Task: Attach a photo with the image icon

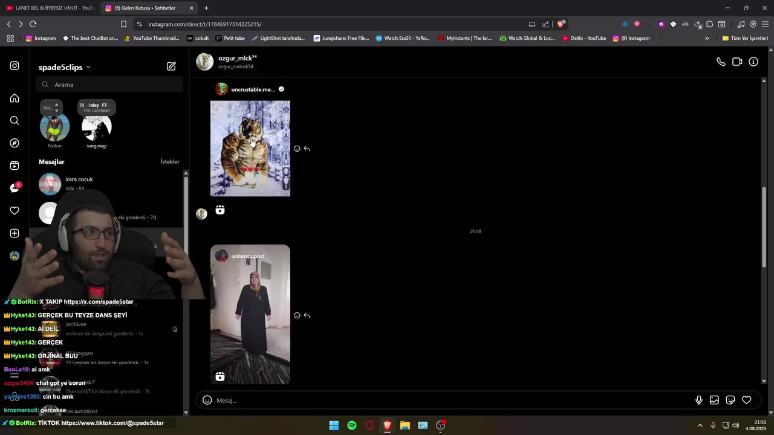Action: pyautogui.click(x=714, y=400)
